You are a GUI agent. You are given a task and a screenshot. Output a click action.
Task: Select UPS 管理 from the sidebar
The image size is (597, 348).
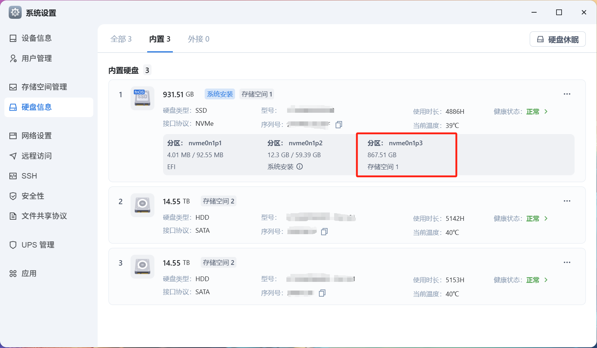pyautogui.click(x=38, y=245)
